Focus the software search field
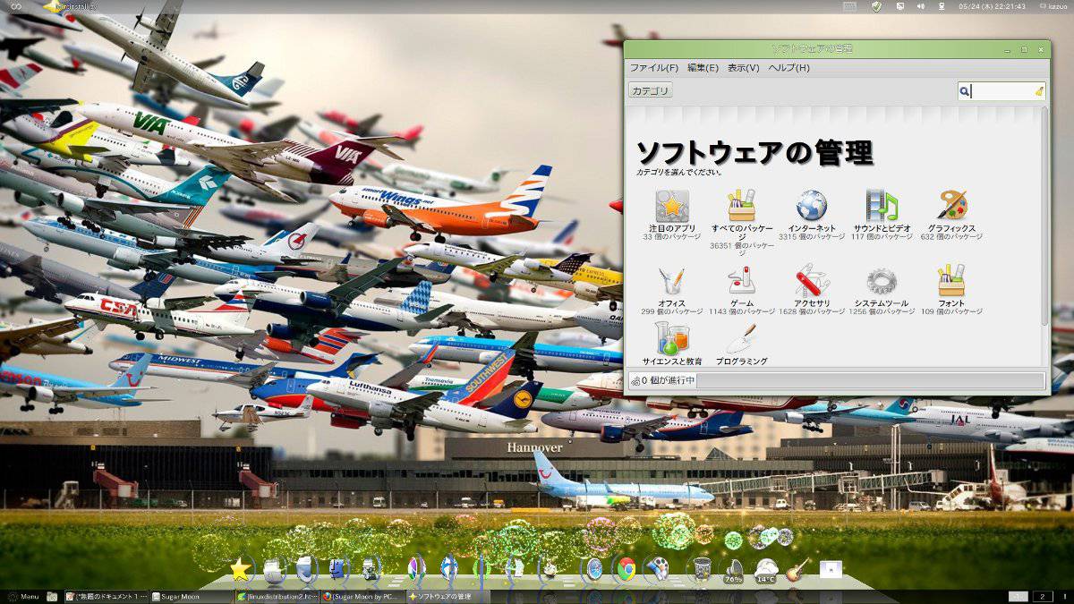Viewport: 1074px width, 604px height. [x=1002, y=90]
